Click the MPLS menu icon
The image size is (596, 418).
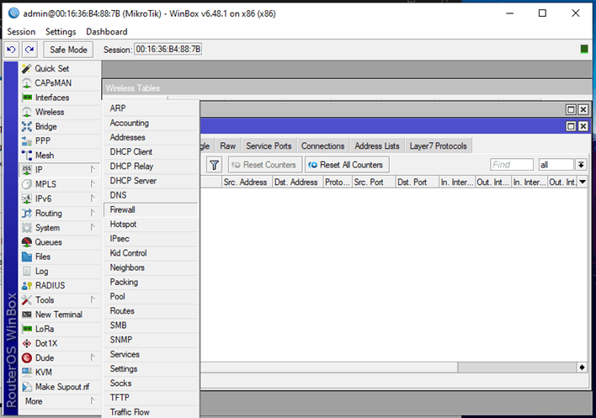point(27,184)
